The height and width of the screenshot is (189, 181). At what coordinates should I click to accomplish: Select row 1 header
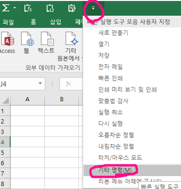click(5, 111)
